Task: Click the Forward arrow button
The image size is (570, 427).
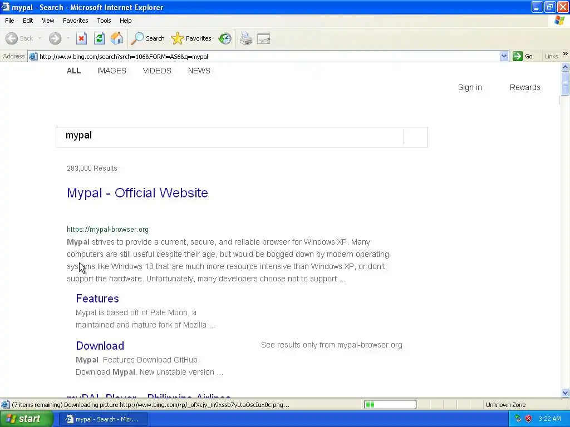Action: click(x=55, y=38)
